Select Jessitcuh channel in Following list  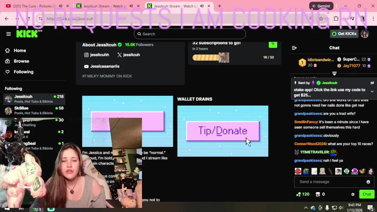point(34,99)
